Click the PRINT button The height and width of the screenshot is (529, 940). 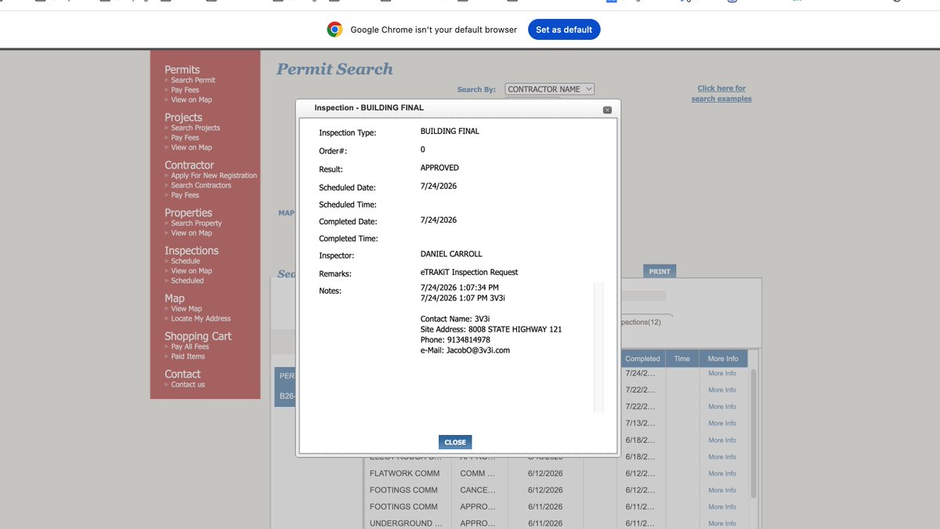click(x=660, y=271)
